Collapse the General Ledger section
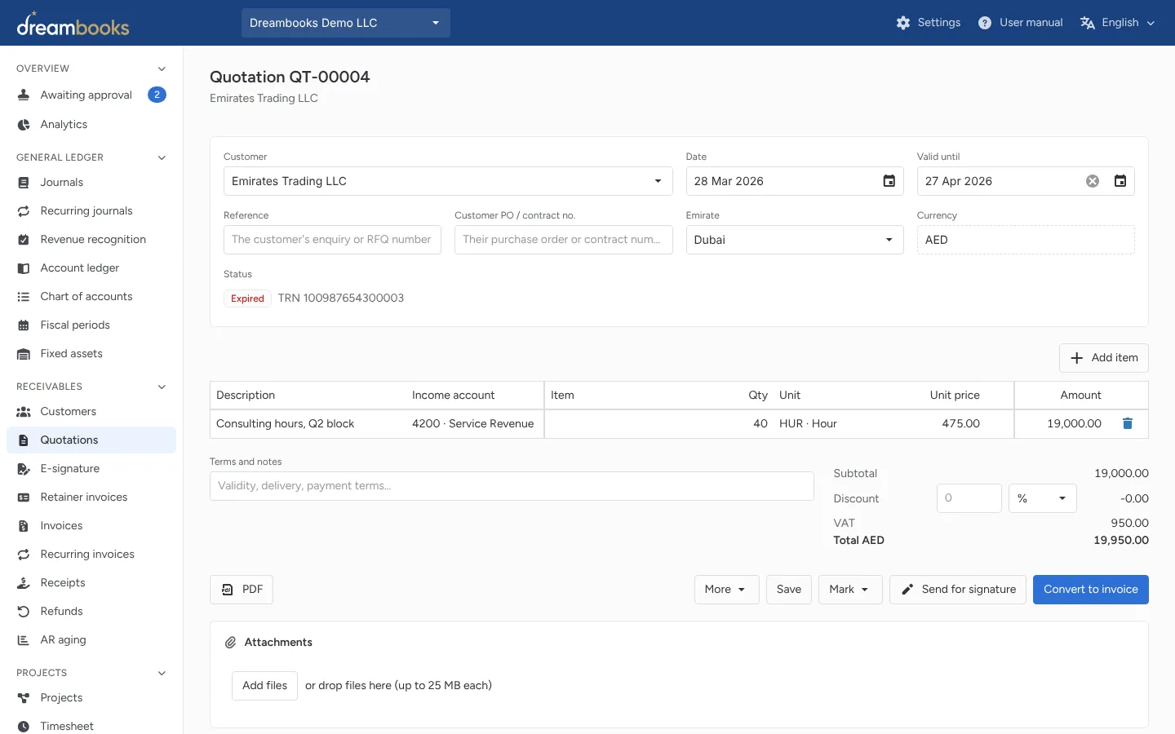Image resolution: width=1175 pixels, height=734 pixels. click(x=162, y=157)
